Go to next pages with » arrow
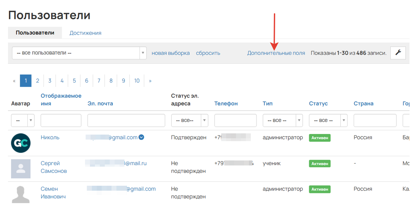 pos(150,81)
